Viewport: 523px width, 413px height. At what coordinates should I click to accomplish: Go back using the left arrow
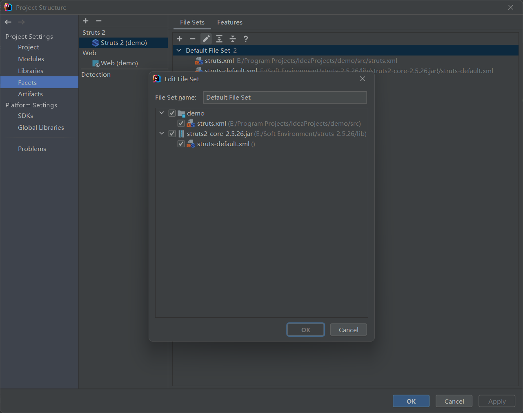[x=8, y=22]
